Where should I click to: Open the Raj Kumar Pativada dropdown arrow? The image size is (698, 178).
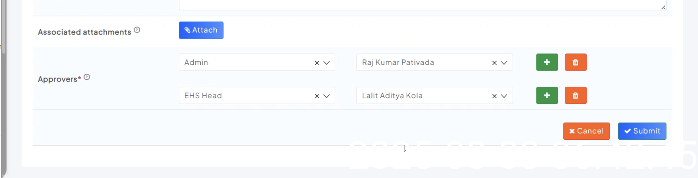pos(504,63)
